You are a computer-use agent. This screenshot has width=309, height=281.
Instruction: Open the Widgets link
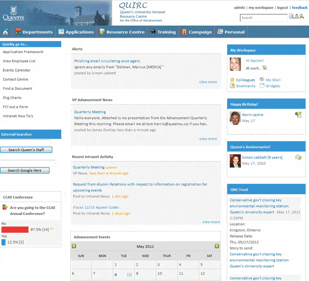[x=273, y=86]
